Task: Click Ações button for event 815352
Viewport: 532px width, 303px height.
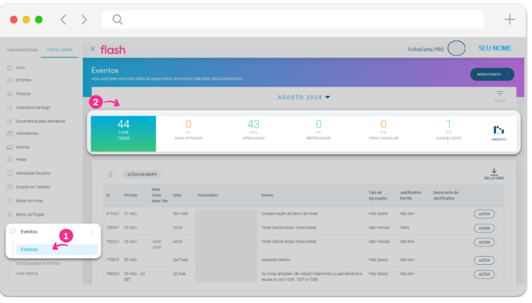Action: (x=484, y=214)
